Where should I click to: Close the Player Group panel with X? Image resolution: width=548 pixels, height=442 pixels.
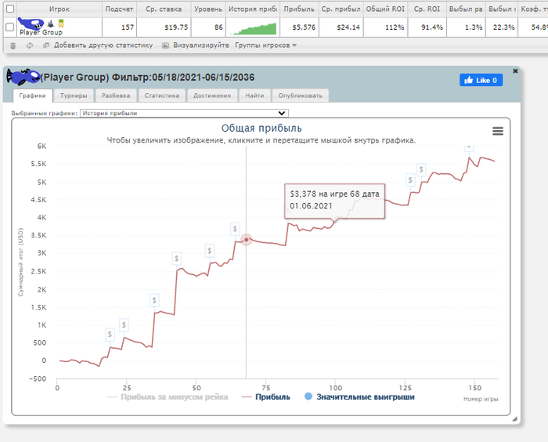515,71
